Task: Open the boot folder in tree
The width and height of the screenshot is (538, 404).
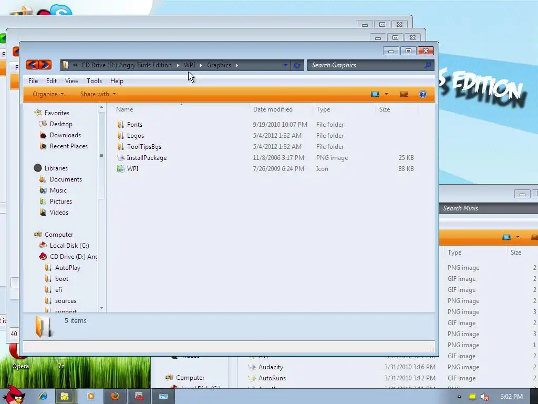Action: coord(61,279)
